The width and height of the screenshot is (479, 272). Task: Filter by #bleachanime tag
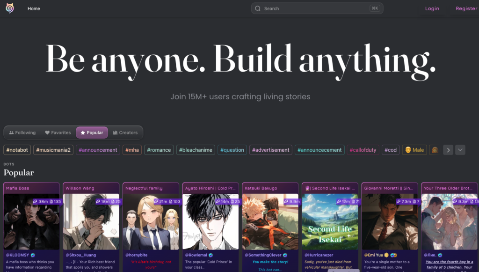196,150
